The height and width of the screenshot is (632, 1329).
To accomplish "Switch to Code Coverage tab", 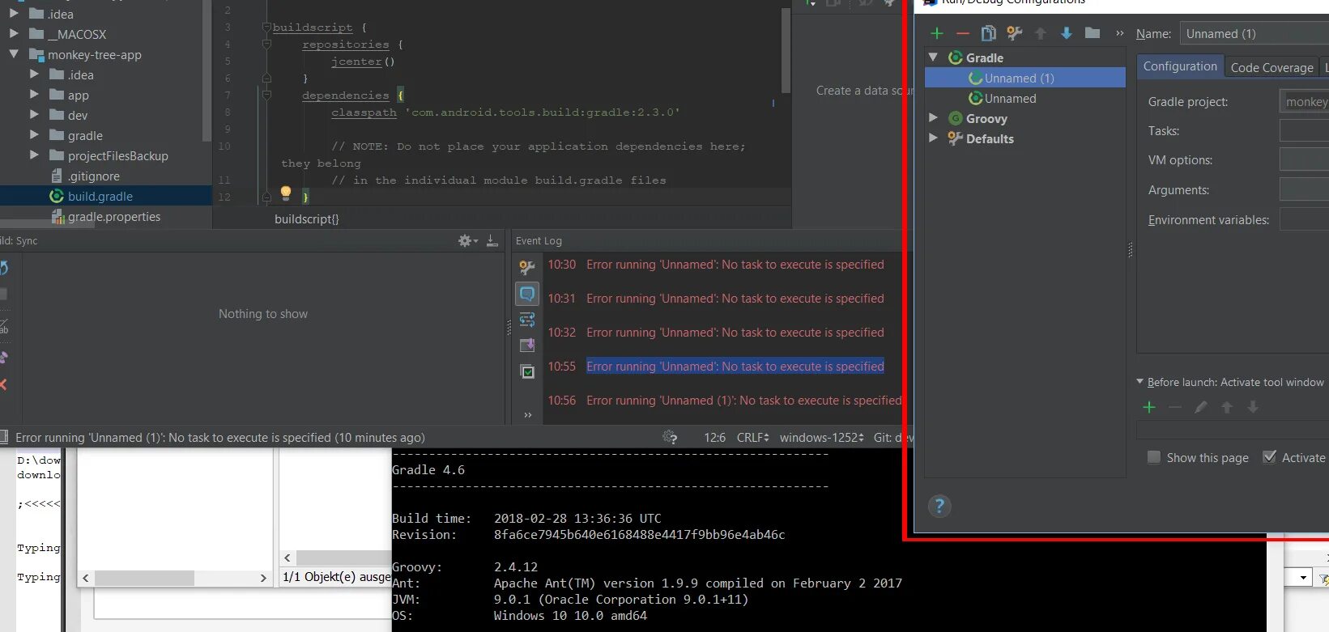I will point(1271,67).
